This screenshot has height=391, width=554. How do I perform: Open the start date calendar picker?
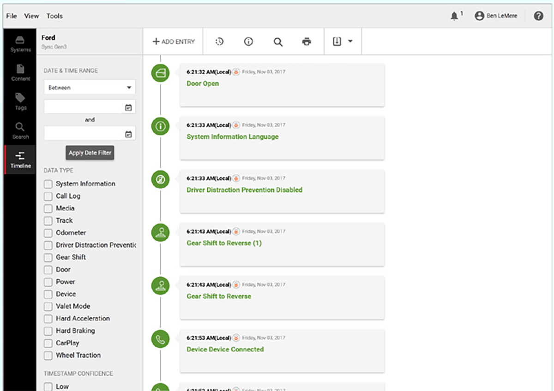coord(128,107)
